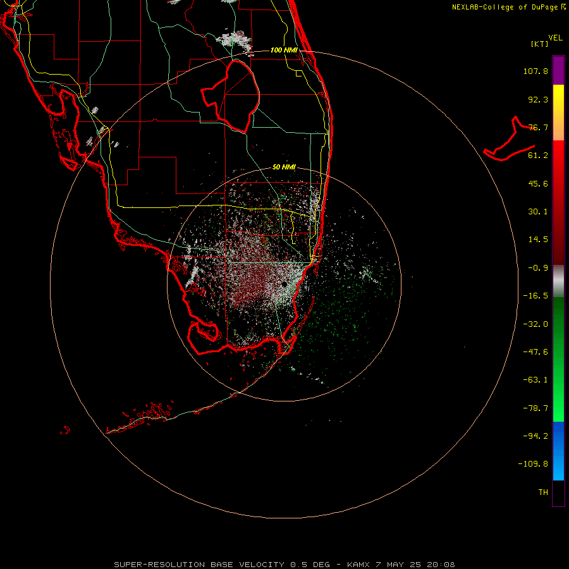Click the -0.9 legend value
This screenshot has height=569, width=569.
pyautogui.click(x=538, y=268)
